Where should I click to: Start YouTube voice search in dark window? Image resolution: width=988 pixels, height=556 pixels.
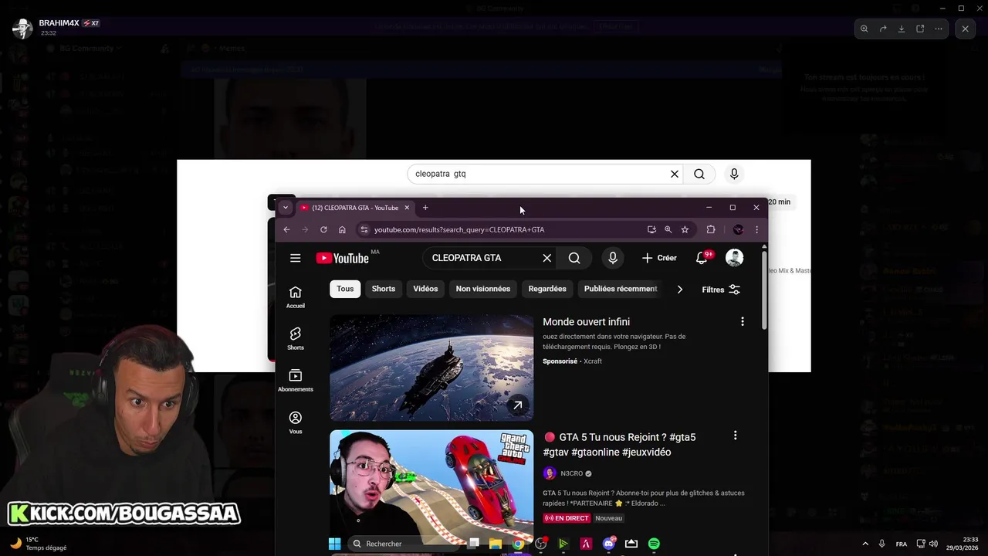coord(613,258)
